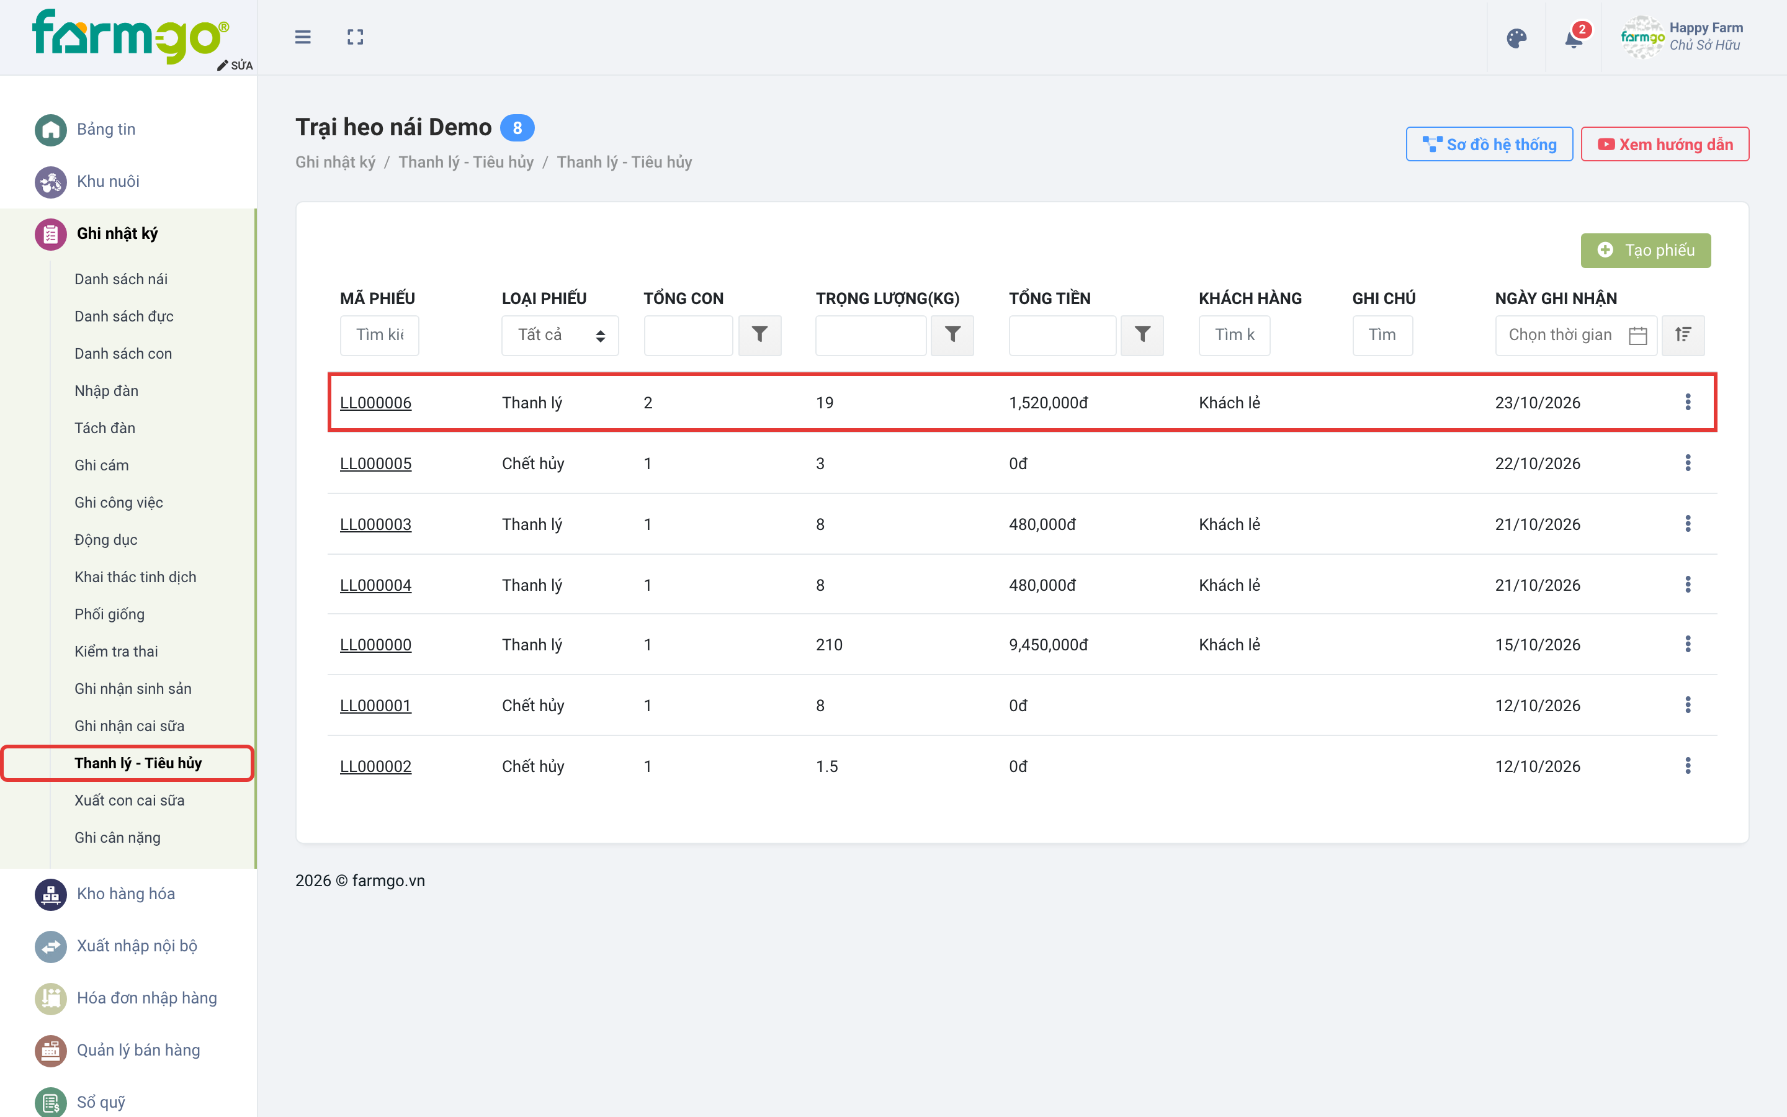Select Ghi cân nặng submenu item
Image resolution: width=1787 pixels, height=1117 pixels.
117,838
